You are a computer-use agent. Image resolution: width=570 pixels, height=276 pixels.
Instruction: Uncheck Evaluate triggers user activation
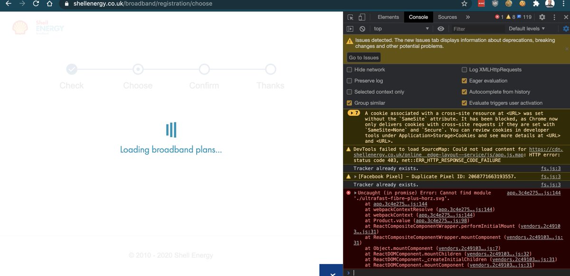[x=465, y=103]
